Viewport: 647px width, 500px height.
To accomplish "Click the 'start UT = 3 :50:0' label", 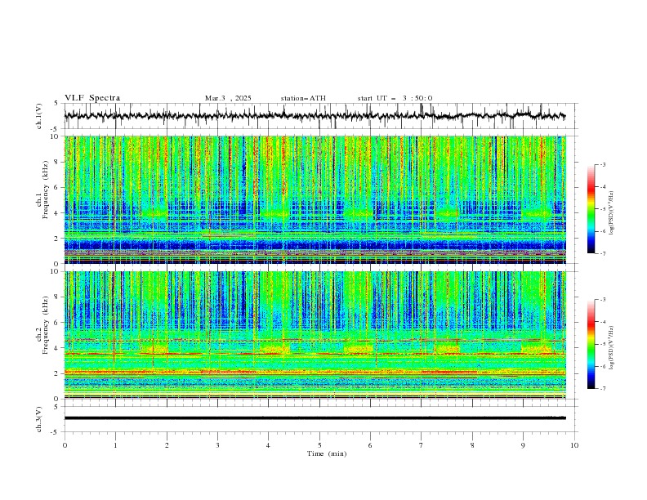I will click(395, 98).
